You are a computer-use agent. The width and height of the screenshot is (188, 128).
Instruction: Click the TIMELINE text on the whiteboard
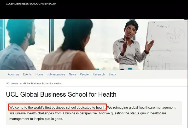163,26
